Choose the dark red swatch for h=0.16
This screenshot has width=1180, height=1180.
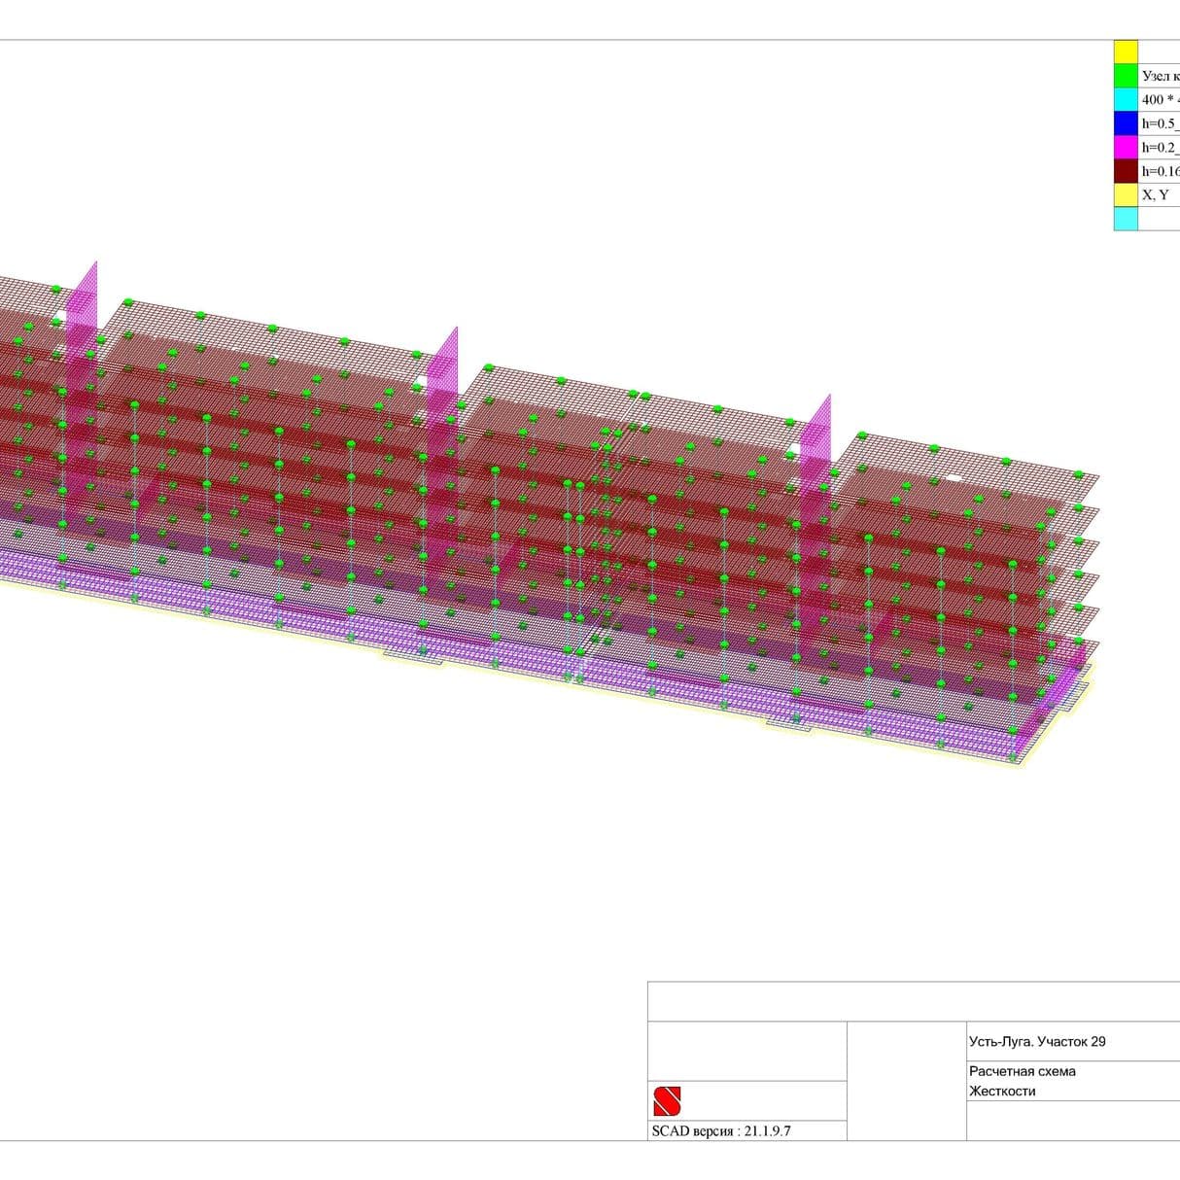click(x=1126, y=171)
